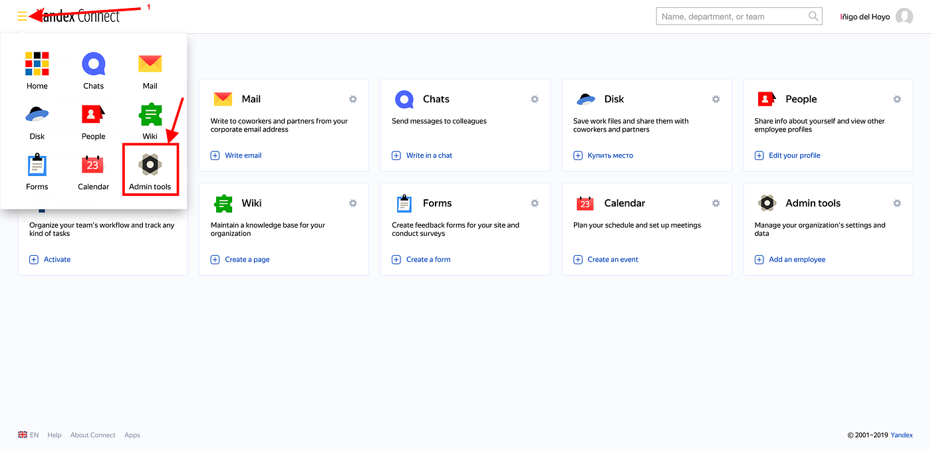
Task: Collapse the hamburger launcher menu
Action: click(22, 15)
